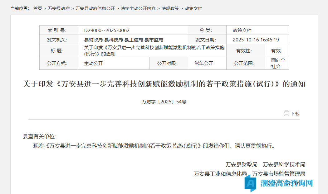The width and height of the screenshot is (328, 194).
Task: Click the 下载 download link
Action: pyautogui.click(x=295, y=114)
